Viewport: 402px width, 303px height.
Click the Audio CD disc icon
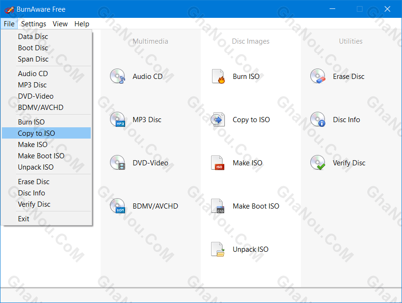coord(118,76)
